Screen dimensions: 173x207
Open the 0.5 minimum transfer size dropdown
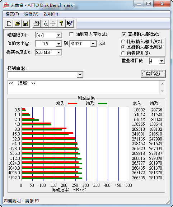59,44
